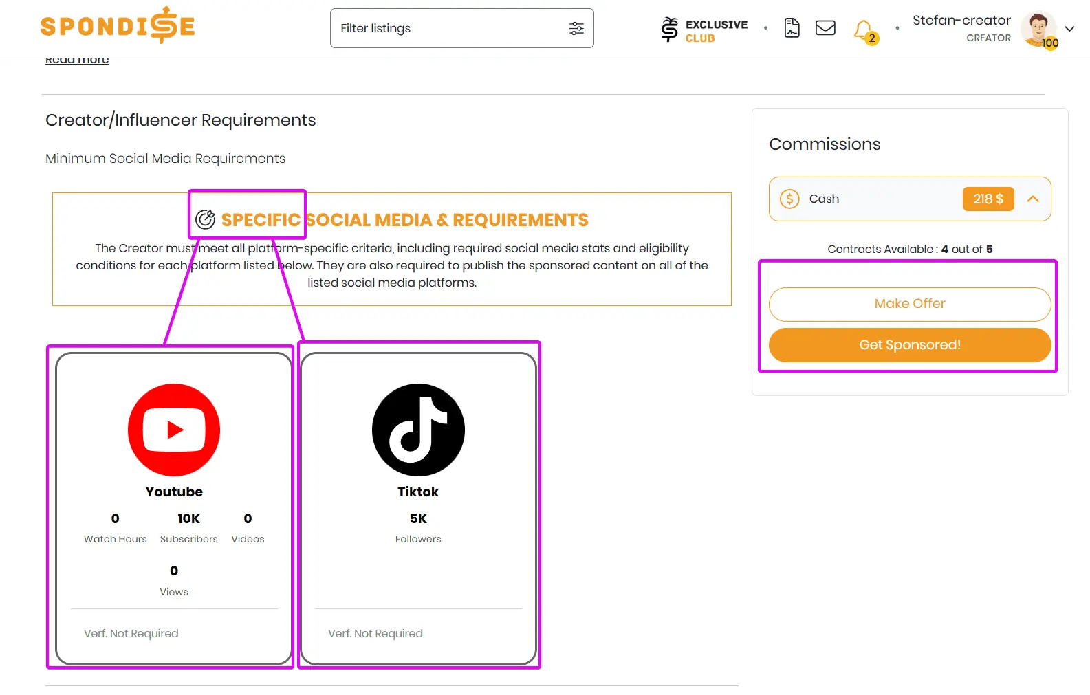This screenshot has width=1090, height=695.
Task: Click the Cash dollar coin icon
Action: (x=789, y=199)
